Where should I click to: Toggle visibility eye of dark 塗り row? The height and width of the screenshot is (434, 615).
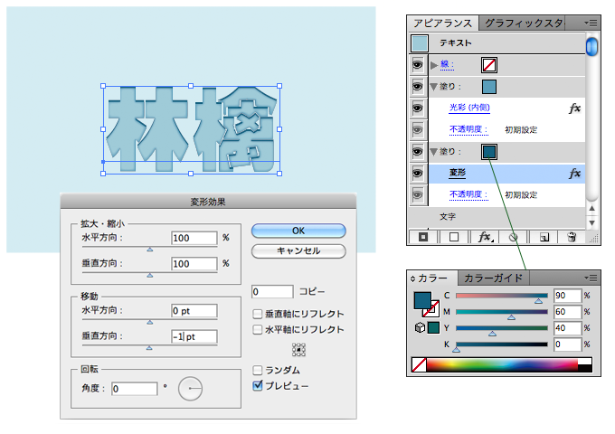pos(418,151)
